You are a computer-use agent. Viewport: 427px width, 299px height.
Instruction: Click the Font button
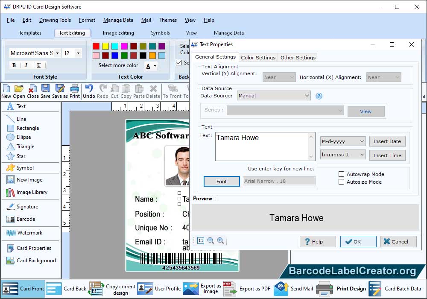tap(222, 182)
